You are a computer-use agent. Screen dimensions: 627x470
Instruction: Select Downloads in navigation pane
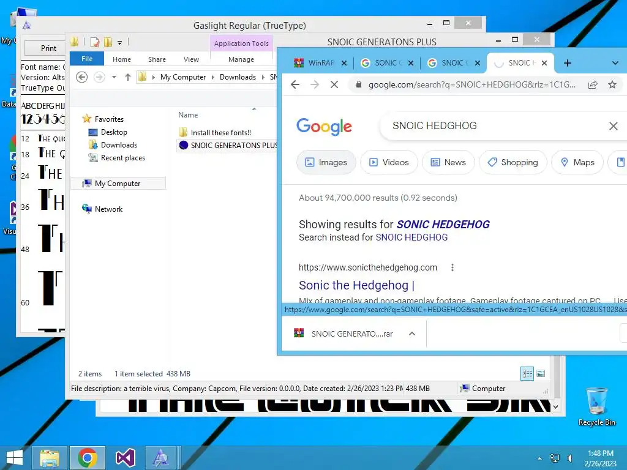113,144
